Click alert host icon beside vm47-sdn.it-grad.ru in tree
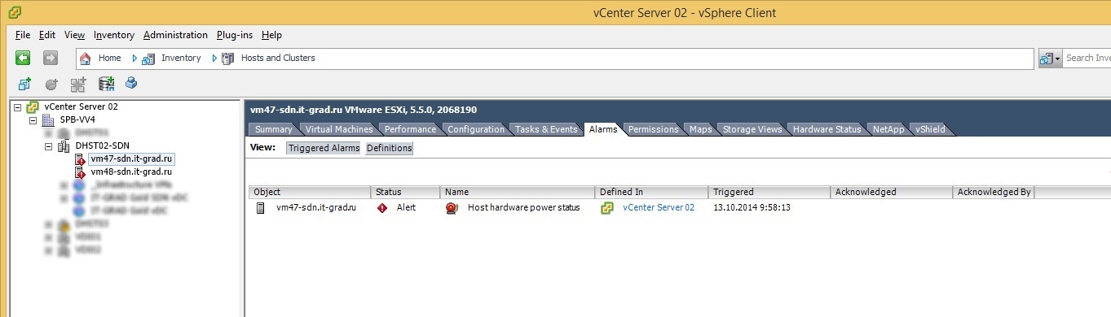1111x317 pixels. (80, 159)
